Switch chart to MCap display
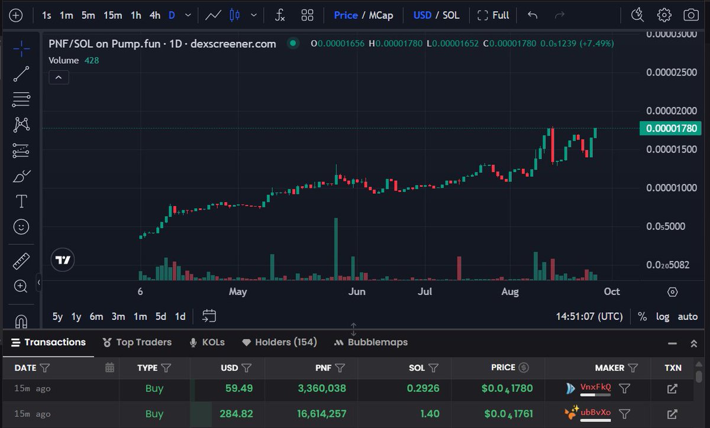Screen dimensions: 710x428 tap(381, 15)
